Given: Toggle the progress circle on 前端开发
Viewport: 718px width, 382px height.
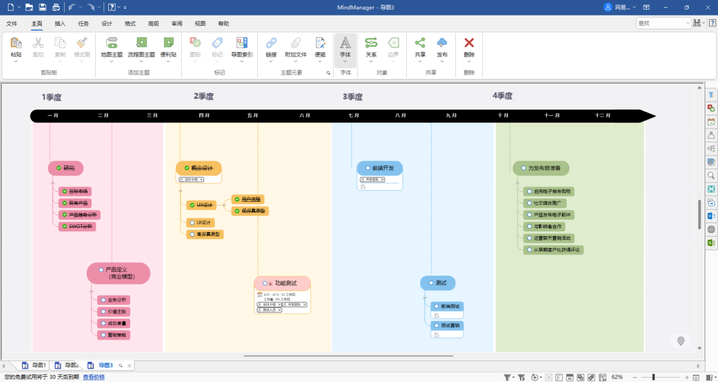Looking at the screenshot, I should [367, 168].
